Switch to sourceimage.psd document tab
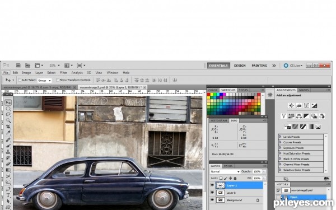 coord(38,87)
